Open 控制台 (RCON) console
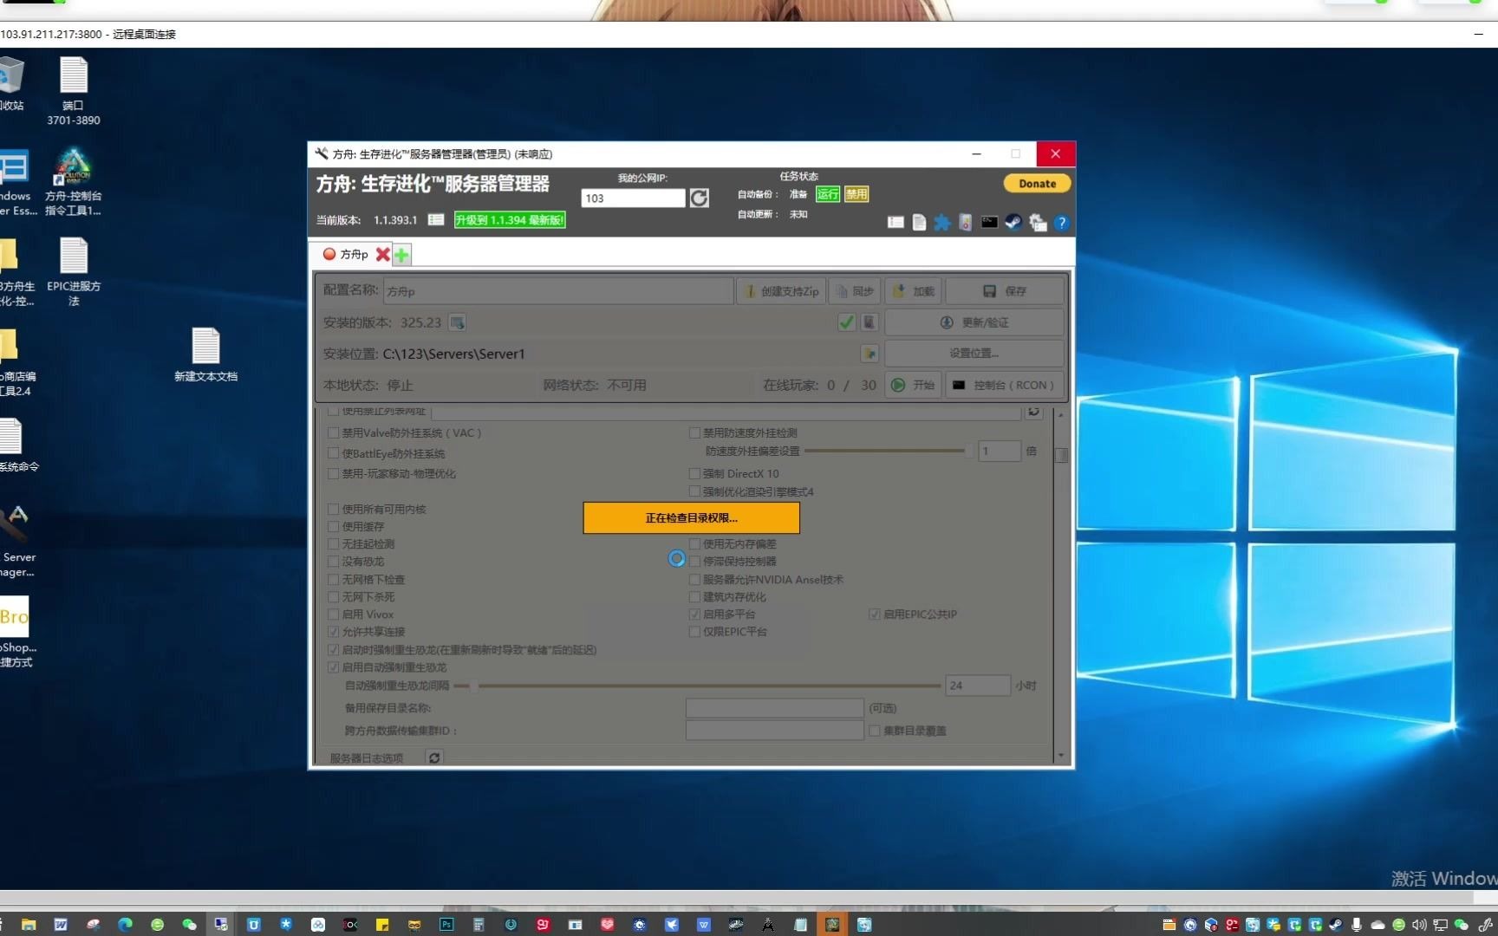 [1004, 385]
